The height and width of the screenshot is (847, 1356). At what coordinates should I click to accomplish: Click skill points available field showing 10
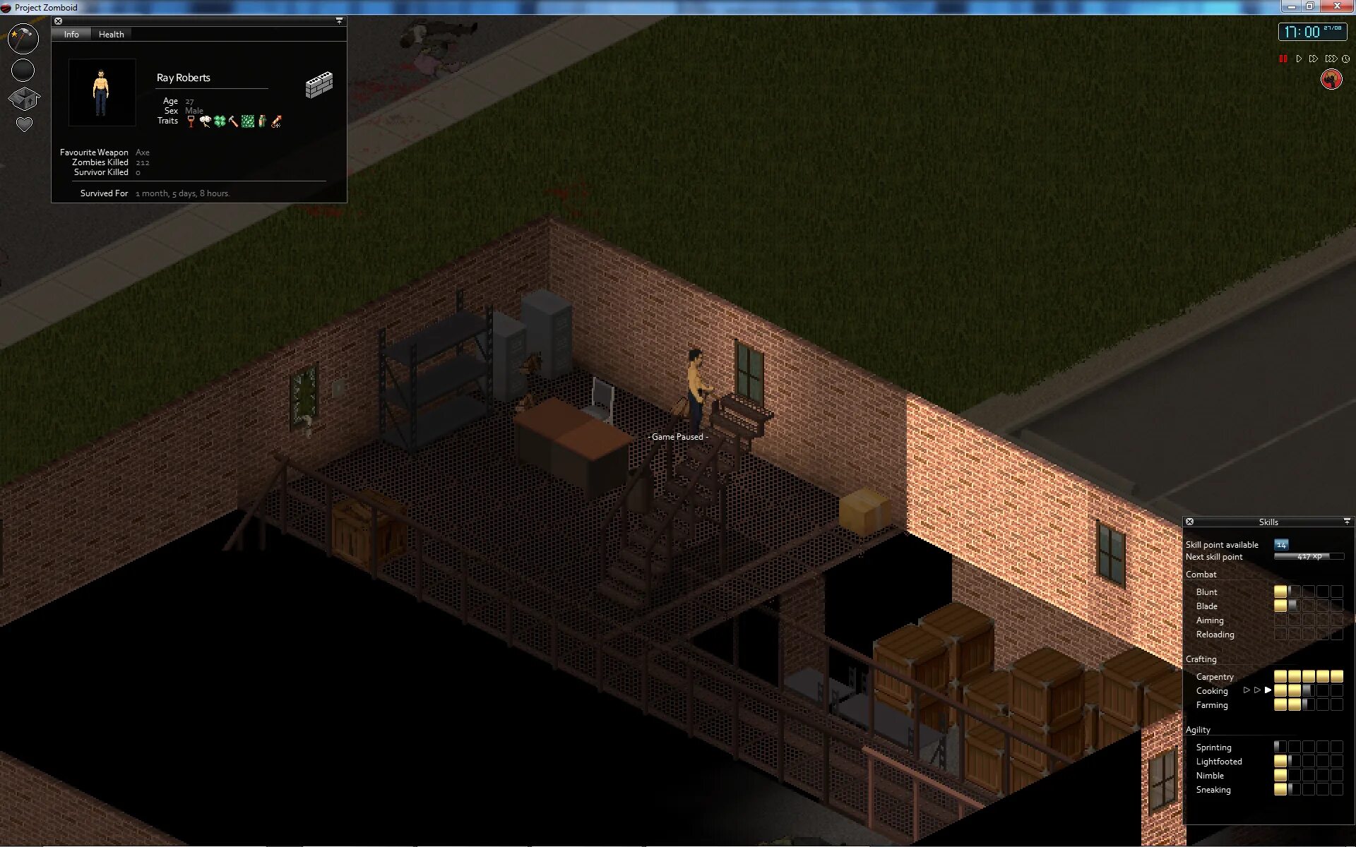1283,543
